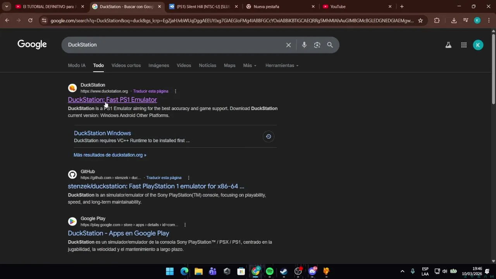Open Search Labs flask icon
Viewport: 496px width, 279px height.
(448, 45)
